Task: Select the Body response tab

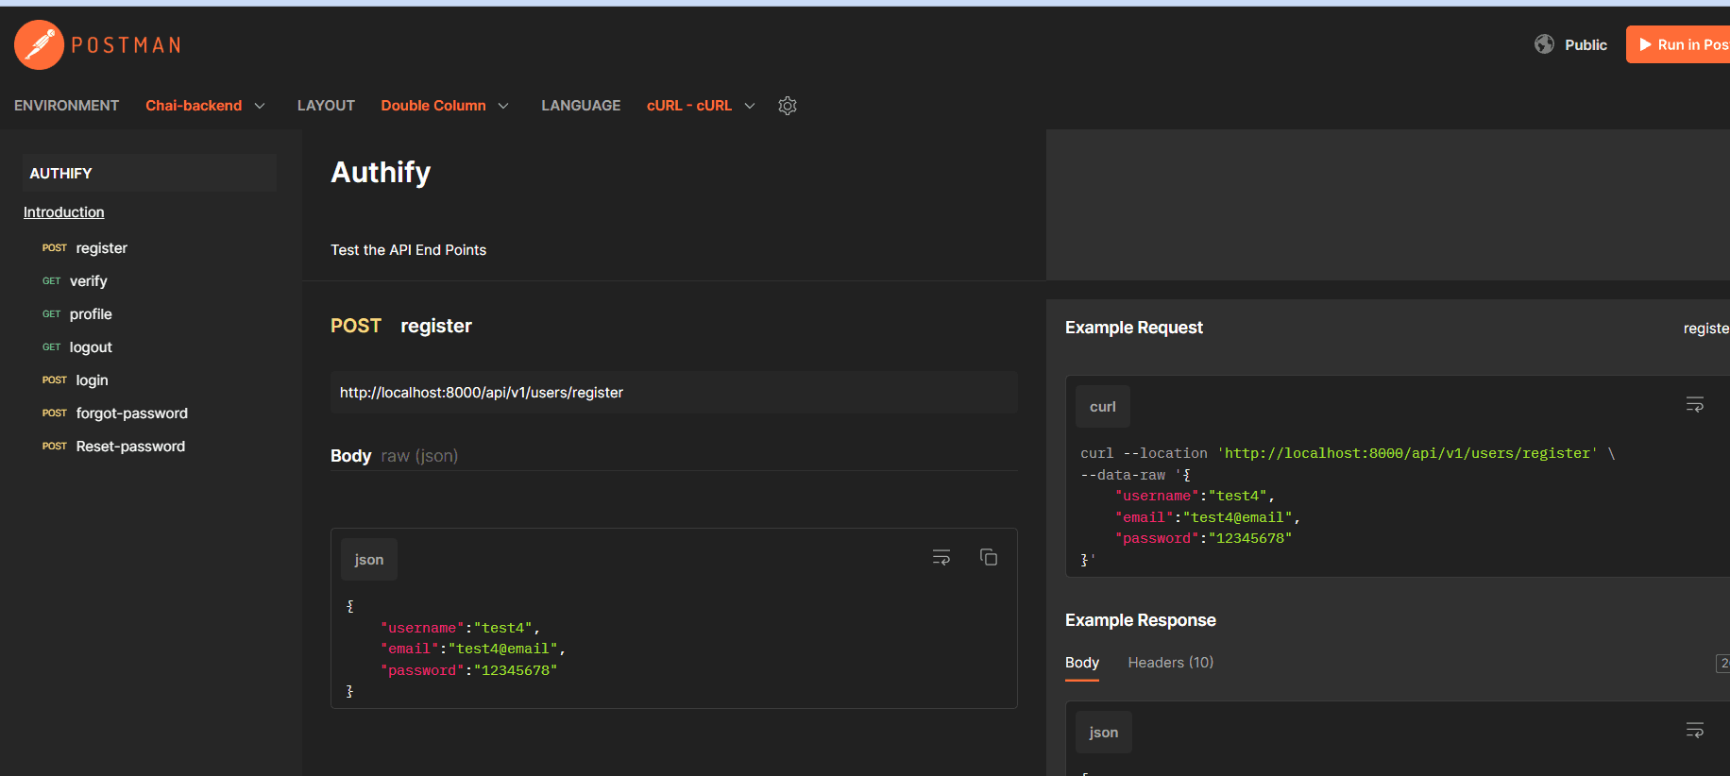Action: click(x=1082, y=663)
